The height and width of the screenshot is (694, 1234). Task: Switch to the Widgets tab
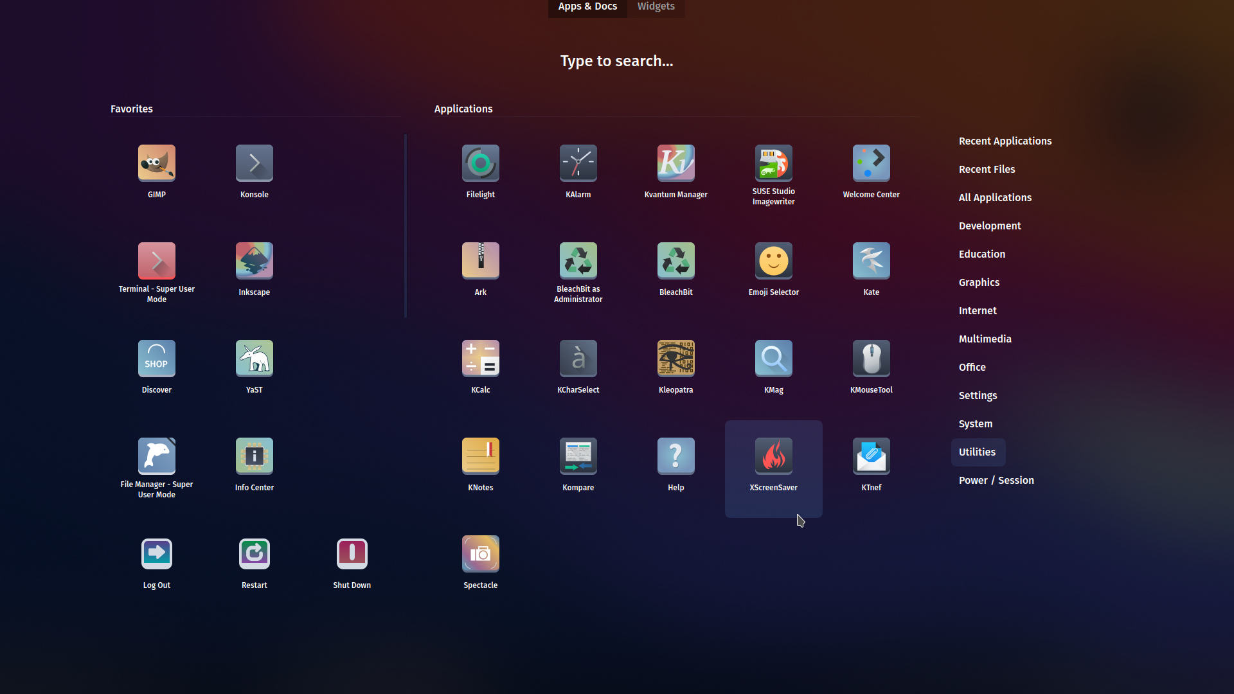click(656, 7)
